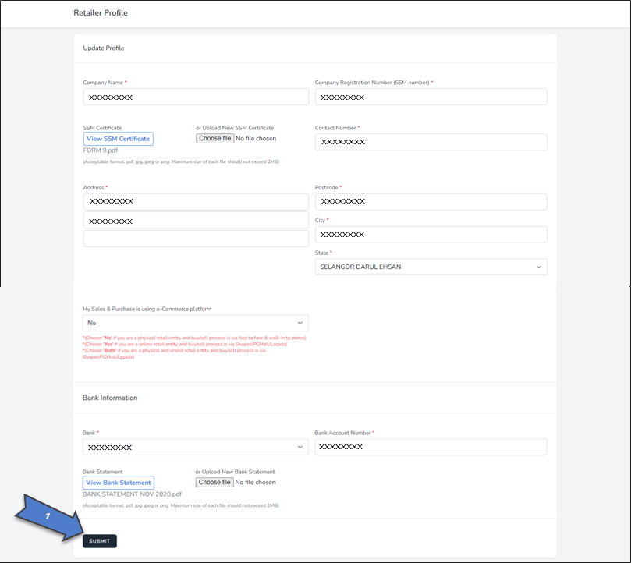This screenshot has height=563, width=631.
Task: Open the View Bank Statement link
Action: [118, 483]
